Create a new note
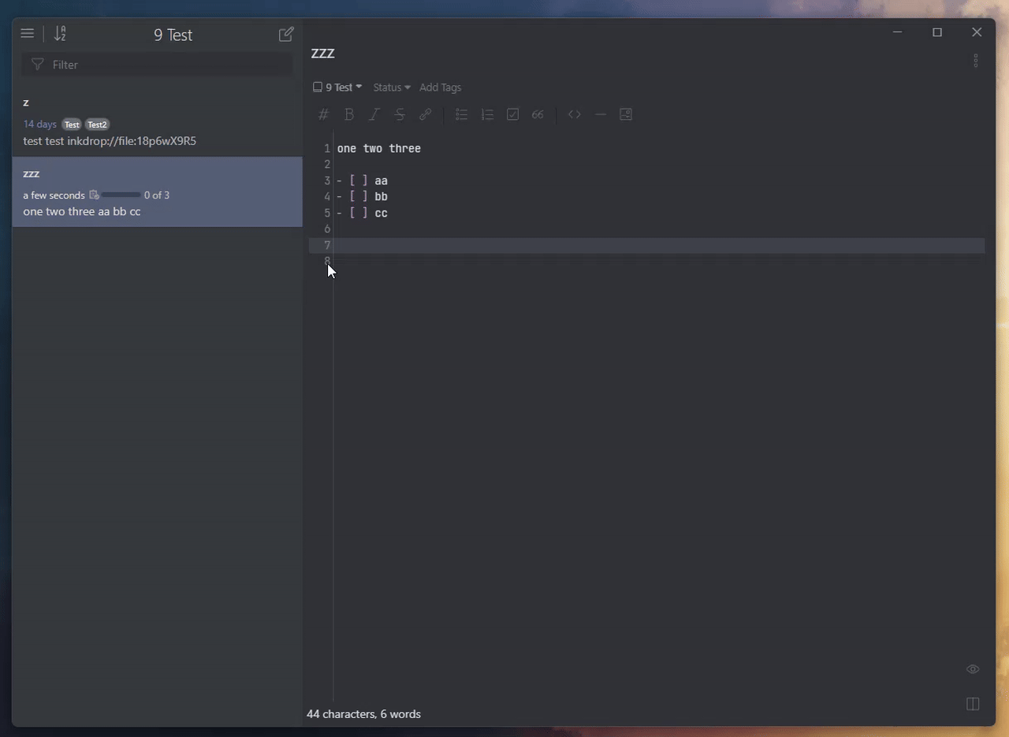The height and width of the screenshot is (737, 1009). click(x=286, y=34)
